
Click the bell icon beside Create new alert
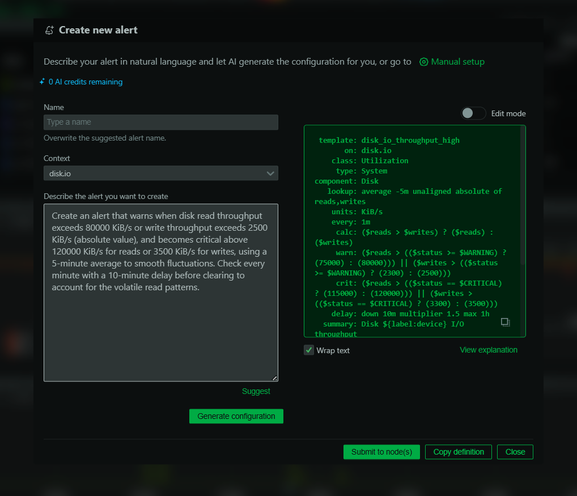click(x=49, y=30)
